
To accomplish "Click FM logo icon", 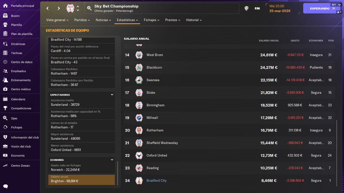I will click(257, 8).
